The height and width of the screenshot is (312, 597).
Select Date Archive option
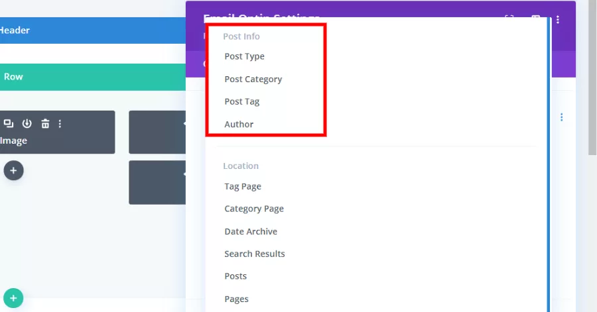[x=251, y=231]
